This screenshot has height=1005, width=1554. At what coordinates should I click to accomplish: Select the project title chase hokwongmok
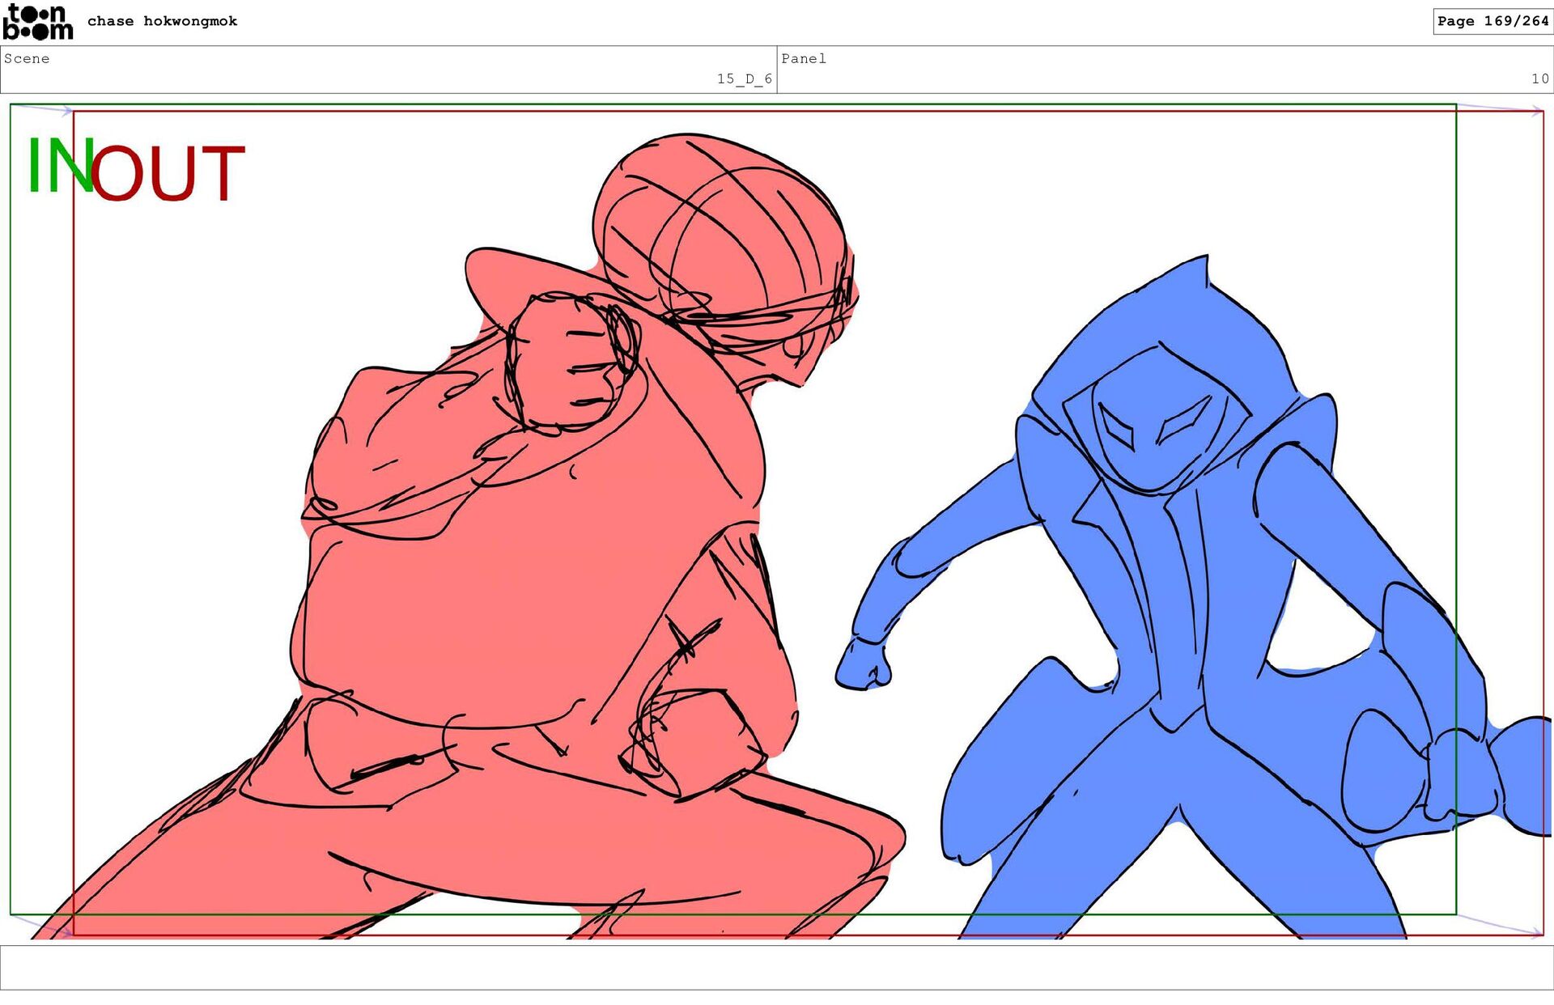[162, 21]
